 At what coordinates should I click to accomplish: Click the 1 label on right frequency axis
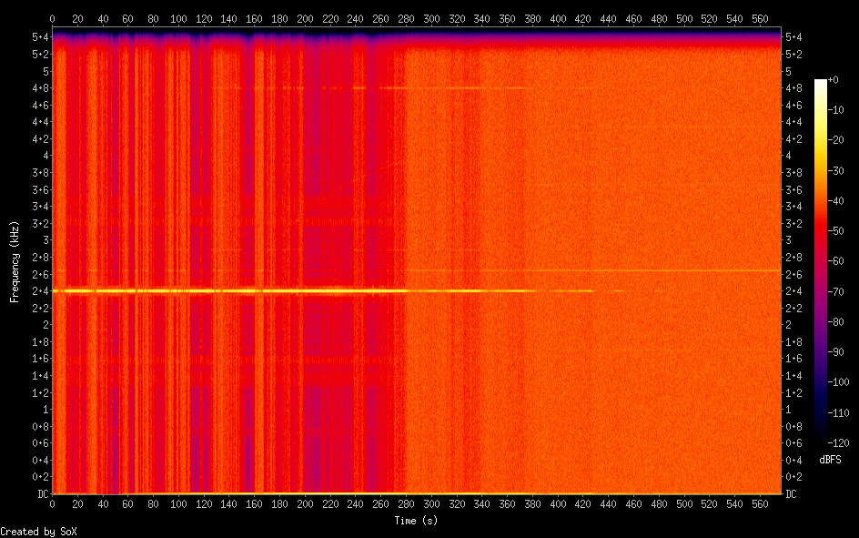(788, 410)
